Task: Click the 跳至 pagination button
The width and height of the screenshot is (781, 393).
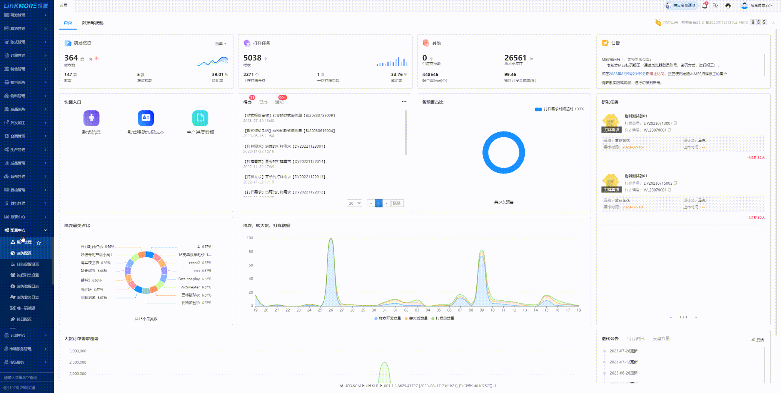Action: 397,203
